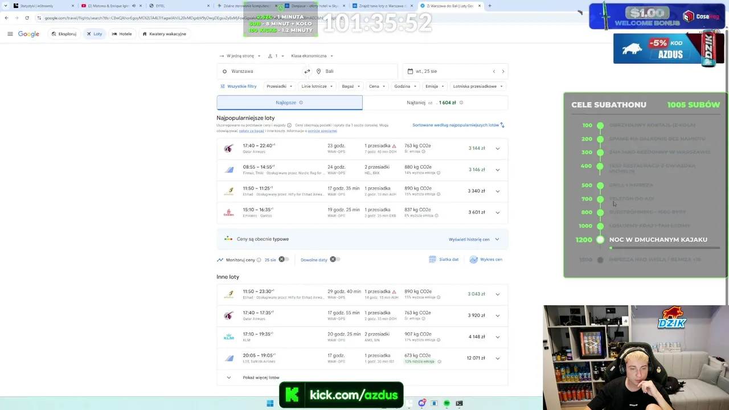Open the 'Klasa ekonomiczna' class dropdown
Viewport: 729px width, 410px height.
[312, 56]
